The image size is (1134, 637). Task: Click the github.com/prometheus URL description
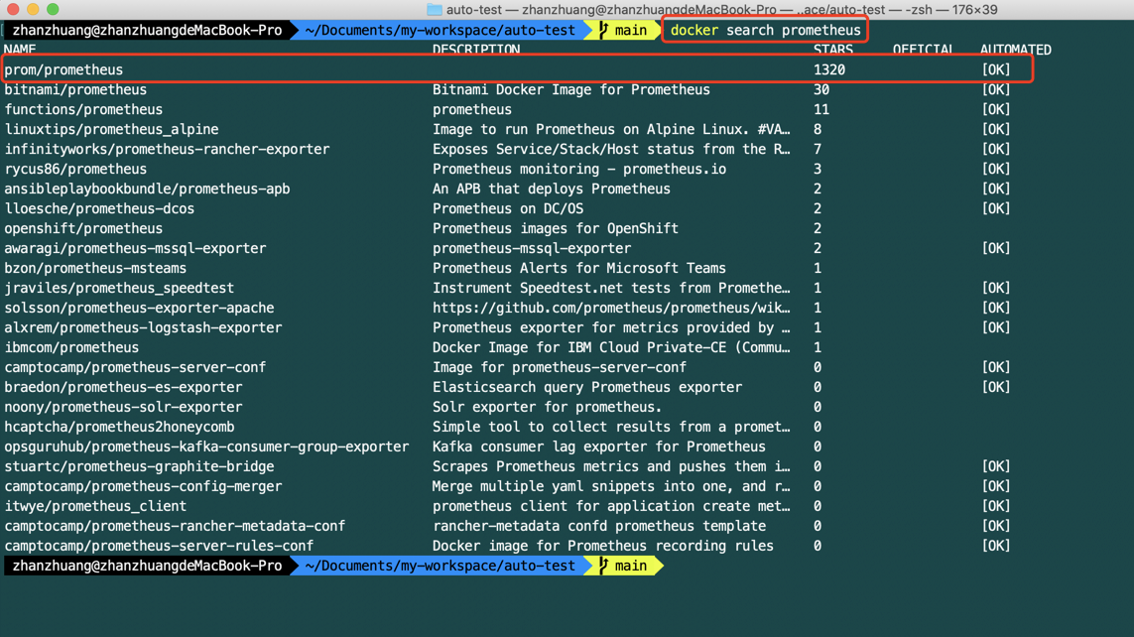point(611,308)
